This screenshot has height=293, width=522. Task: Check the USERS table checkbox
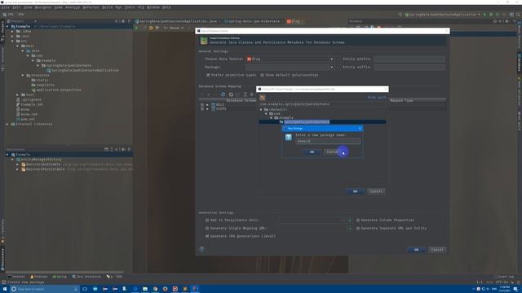point(202,108)
